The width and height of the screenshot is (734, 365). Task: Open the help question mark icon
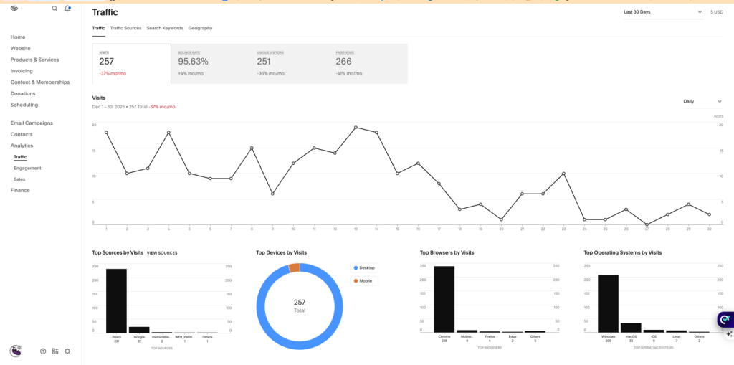pos(43,351)
